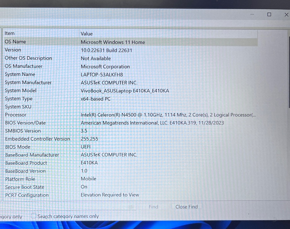Close the System Information window
The height and width of the screenshot is (229, 290).
286,14
